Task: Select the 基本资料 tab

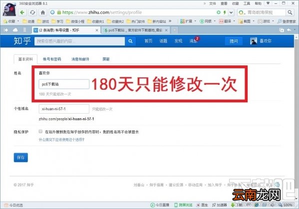Action: click(25, 59)
